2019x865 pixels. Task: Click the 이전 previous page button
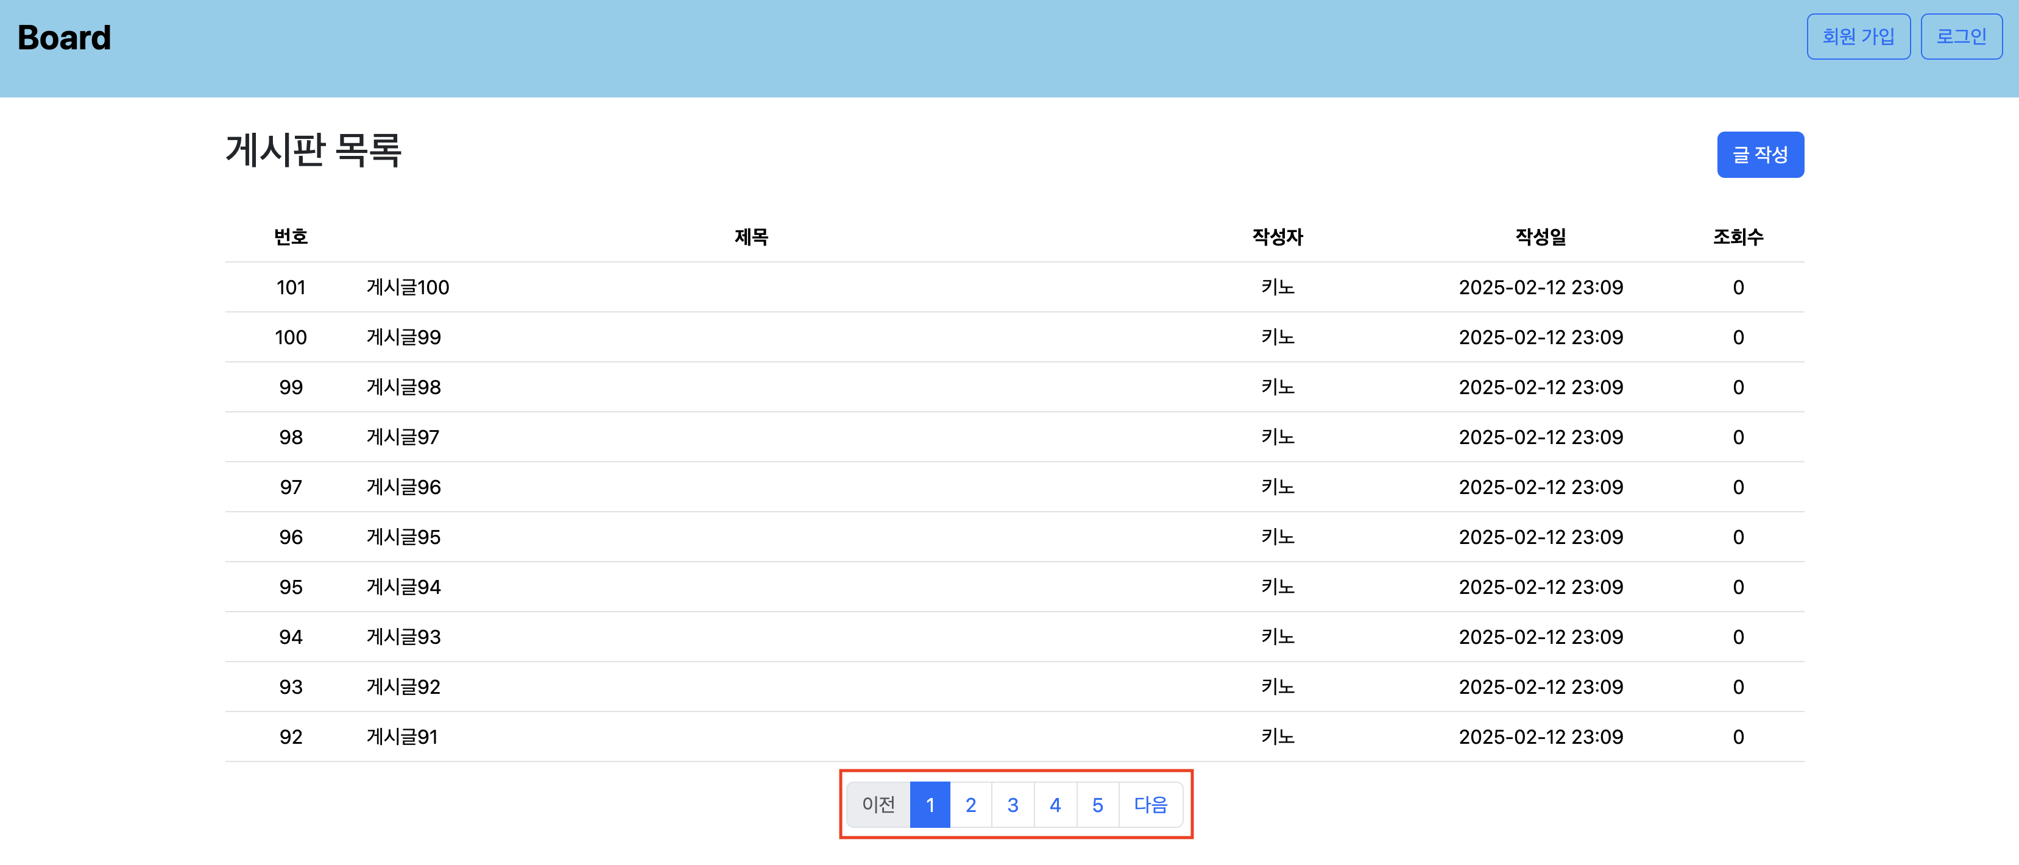pos(878,805)
